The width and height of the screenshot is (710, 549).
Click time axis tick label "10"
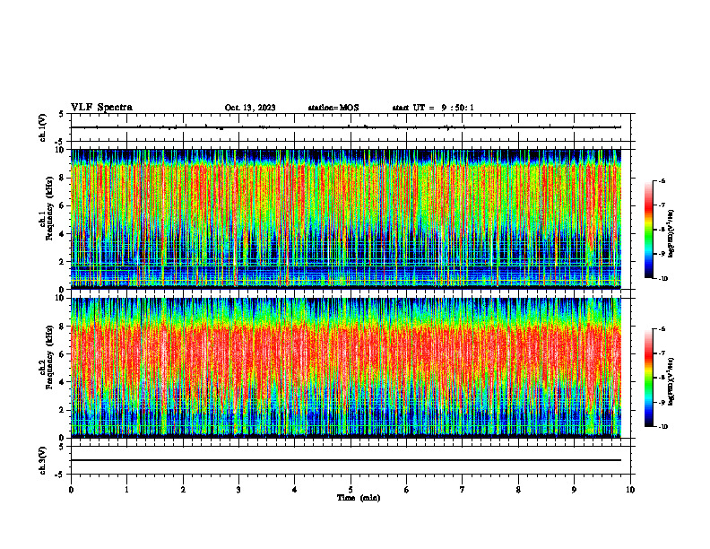click(x=630, y=490)
